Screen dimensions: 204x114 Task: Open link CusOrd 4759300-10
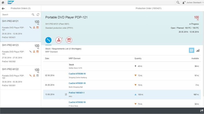pos(77,74)
